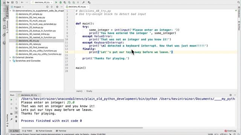Click the locate-file target icon in Project panel

[47, 7]
